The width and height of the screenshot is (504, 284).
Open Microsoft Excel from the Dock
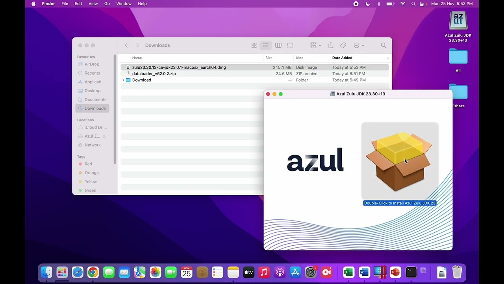[348, 272]
